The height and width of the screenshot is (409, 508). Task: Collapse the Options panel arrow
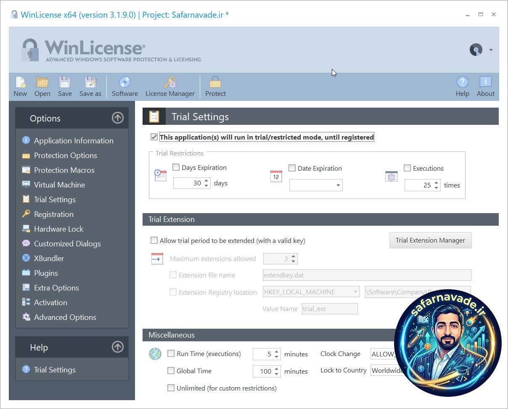[118, 118]
